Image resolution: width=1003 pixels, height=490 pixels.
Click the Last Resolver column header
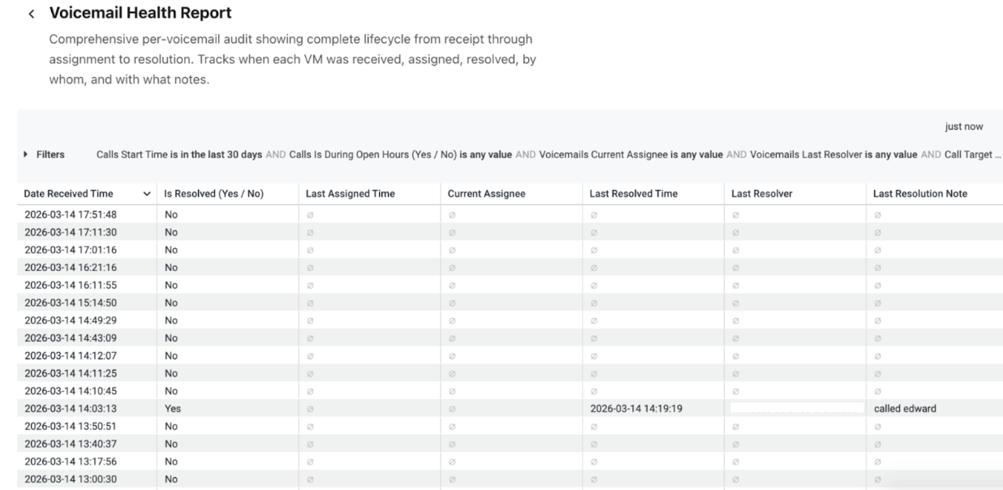pos(761,194)
